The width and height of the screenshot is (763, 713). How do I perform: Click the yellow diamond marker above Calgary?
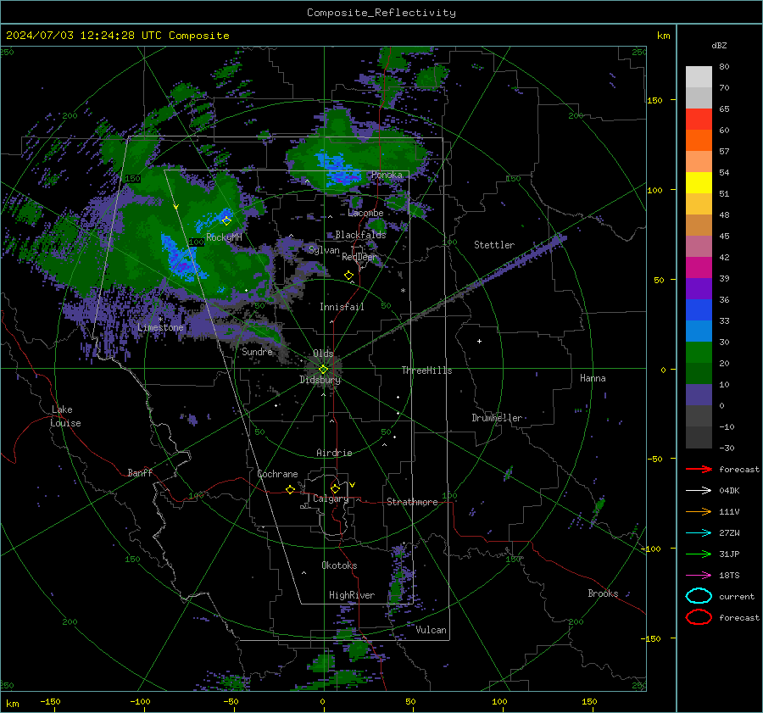[335, 488]
